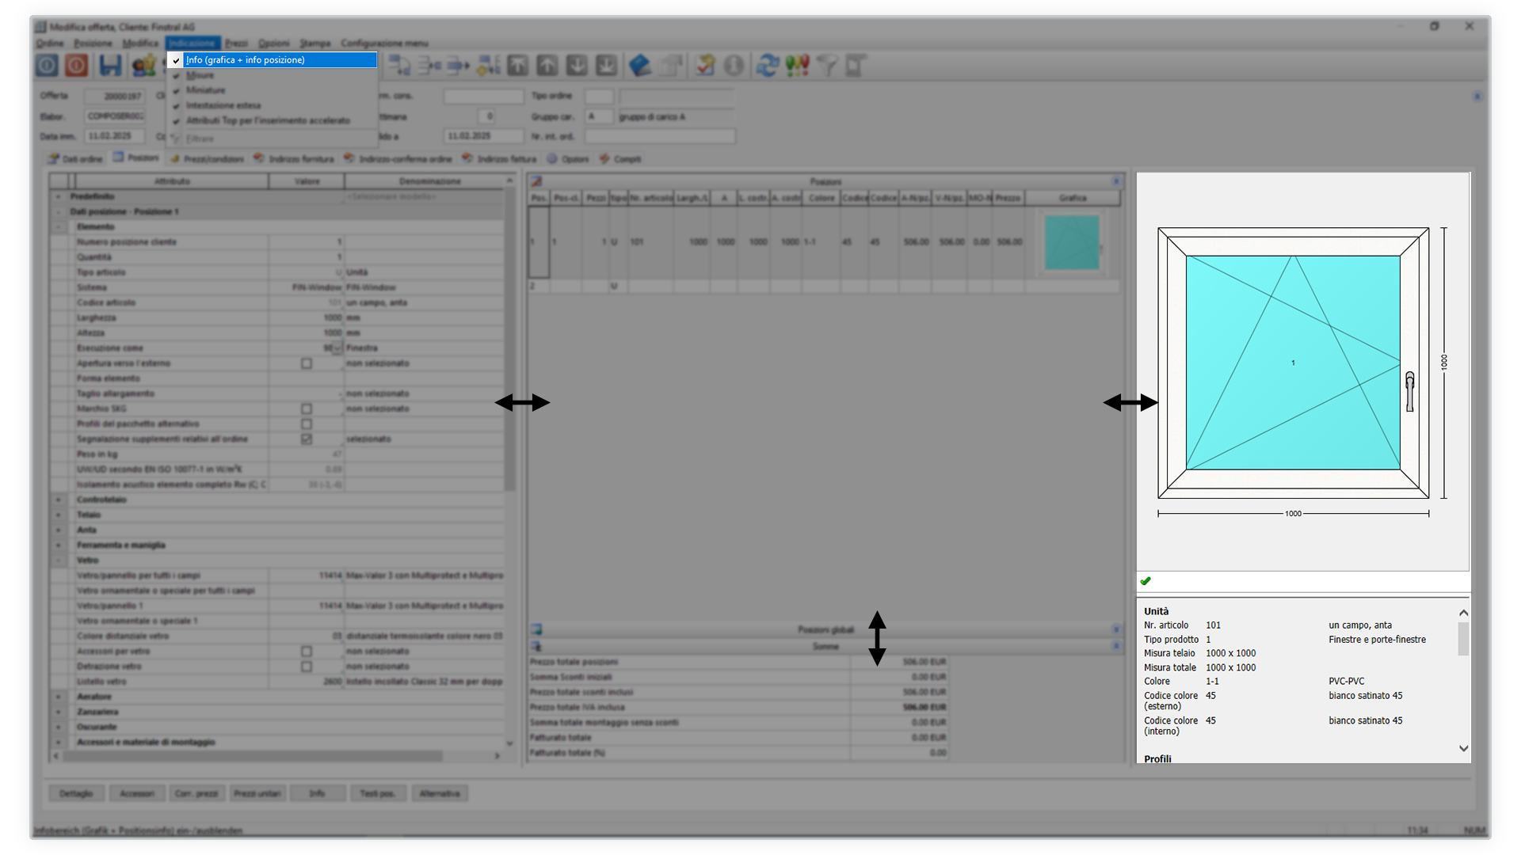This screenshot has width=1521, height=855.
Task: Click the move-to-bottom arrow toolbar icon
Action: point(606,66)
